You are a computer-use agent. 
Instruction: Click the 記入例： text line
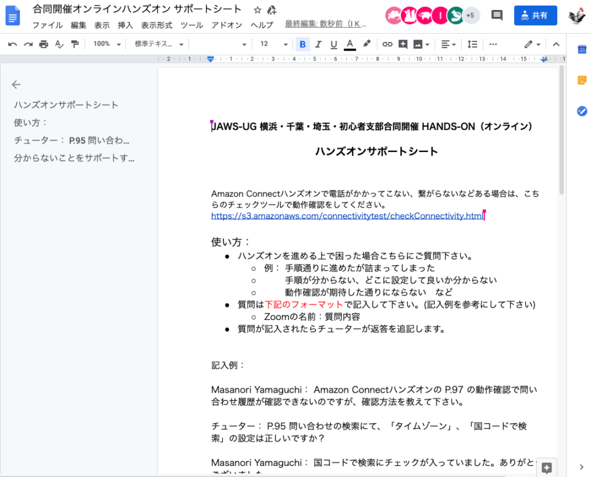[x=228, y=365]
